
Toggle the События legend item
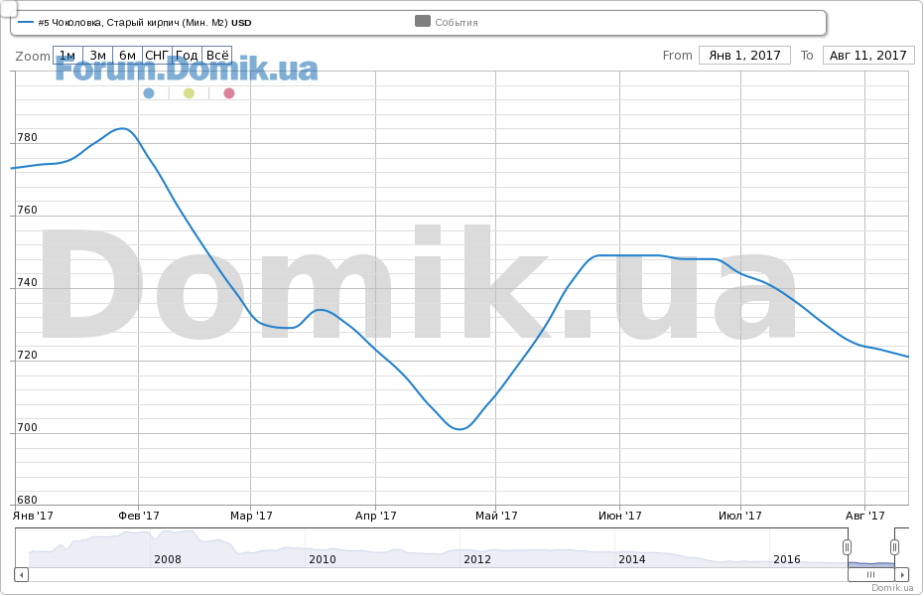(447, 22)
